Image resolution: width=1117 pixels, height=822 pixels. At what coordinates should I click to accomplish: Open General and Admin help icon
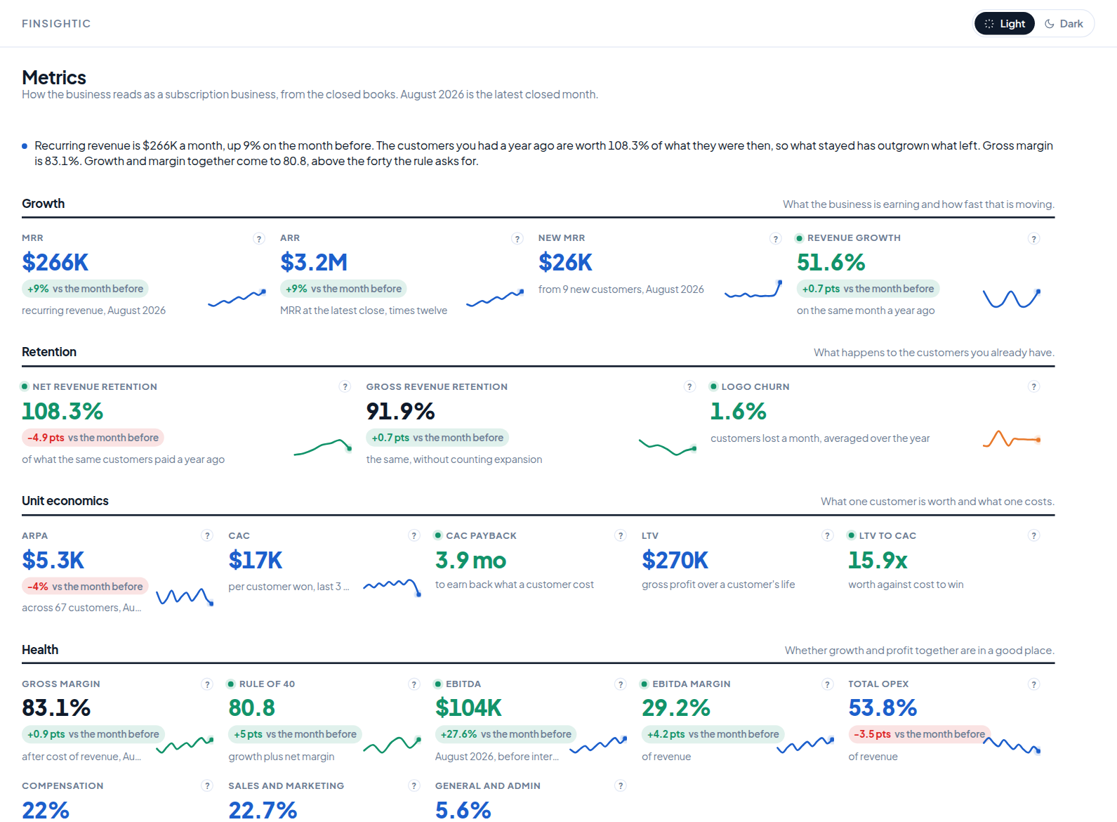pyautogui.click(x=621, y=785)
